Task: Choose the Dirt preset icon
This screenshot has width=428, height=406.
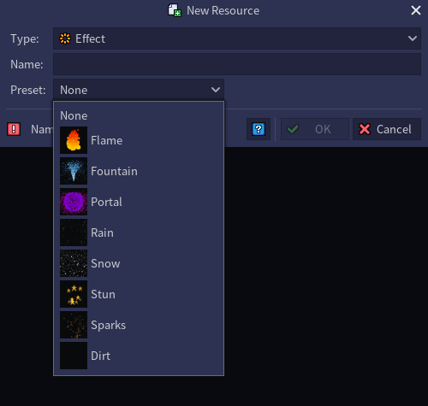Action: 74,356
